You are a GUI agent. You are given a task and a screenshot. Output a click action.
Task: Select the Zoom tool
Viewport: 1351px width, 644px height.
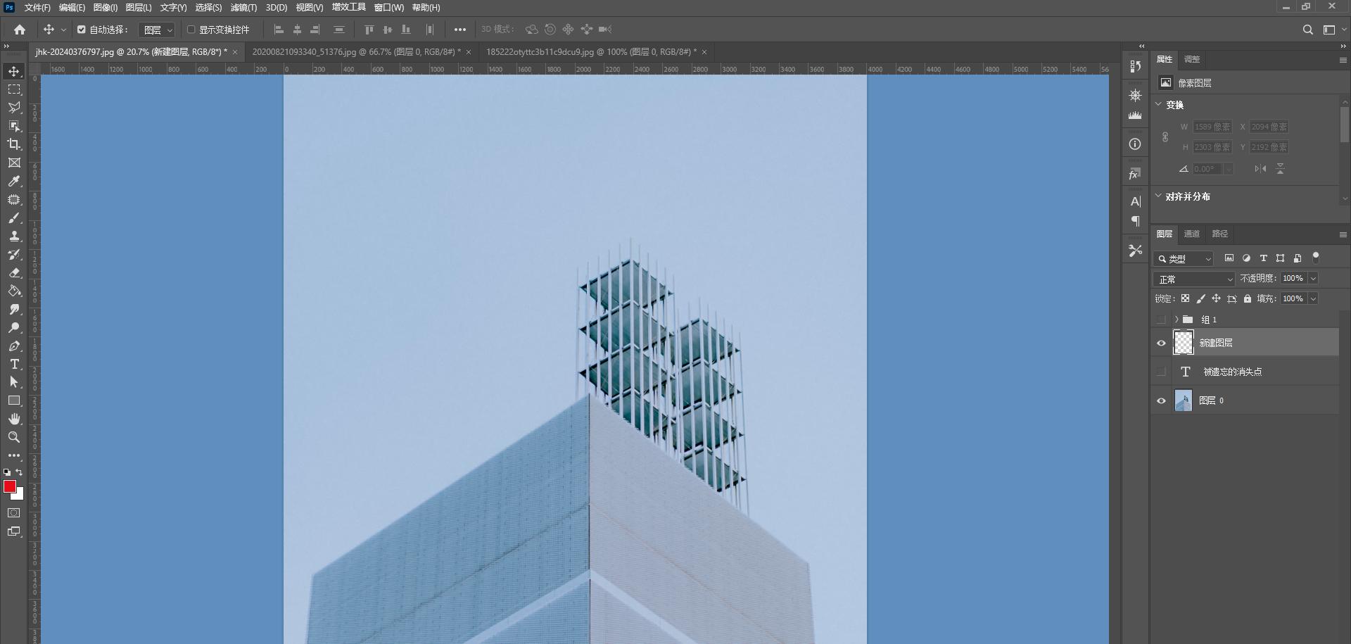(x=14, y=437)
